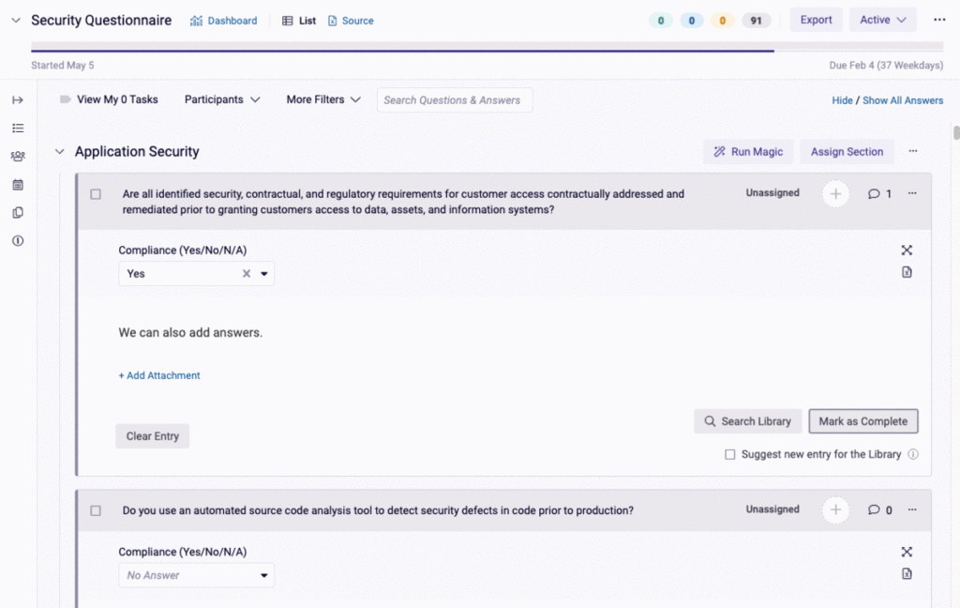Switch to the Dashboard tab
This screenshot has width=960, height=608.
click(223, 20)
